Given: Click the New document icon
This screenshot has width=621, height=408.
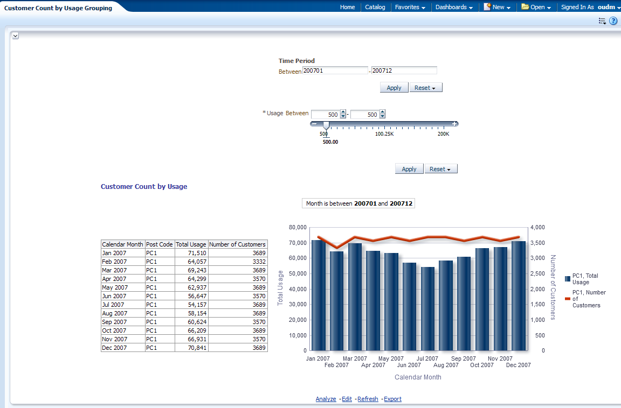Looking at the screenshot, I should pyautogui.click(x=487, y=6).
